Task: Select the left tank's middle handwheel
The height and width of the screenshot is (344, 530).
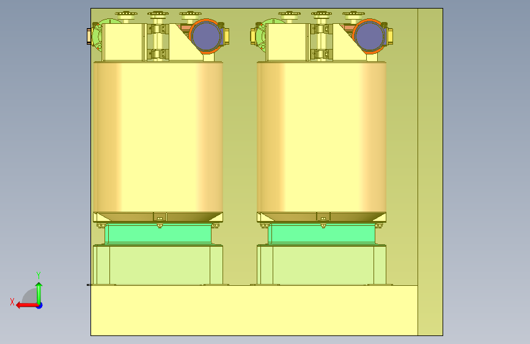Action: click(158, 14)
